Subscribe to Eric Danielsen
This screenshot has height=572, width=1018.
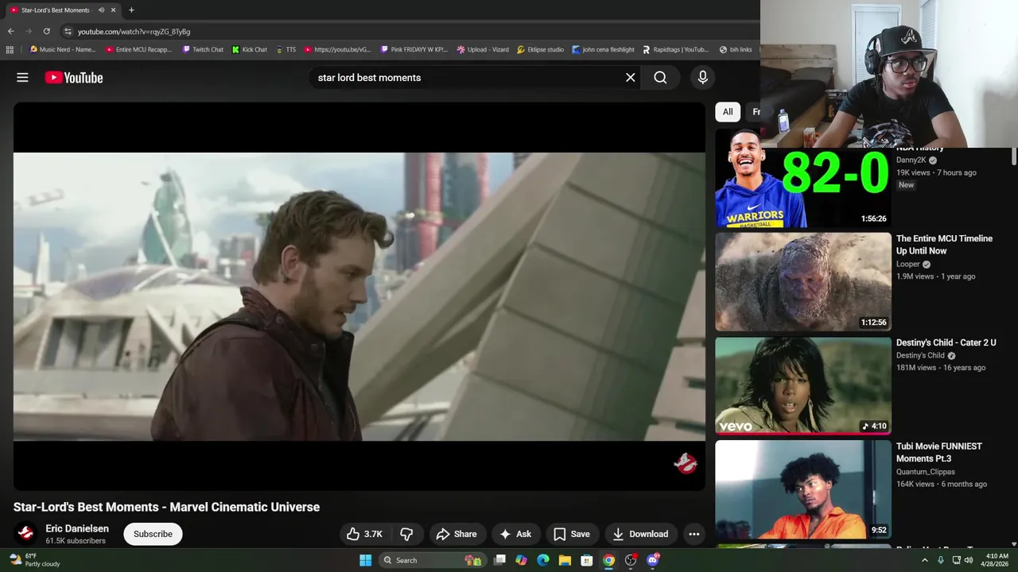tap(153, 534)
